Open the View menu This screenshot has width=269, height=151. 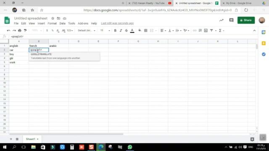[x=32, y=23]
